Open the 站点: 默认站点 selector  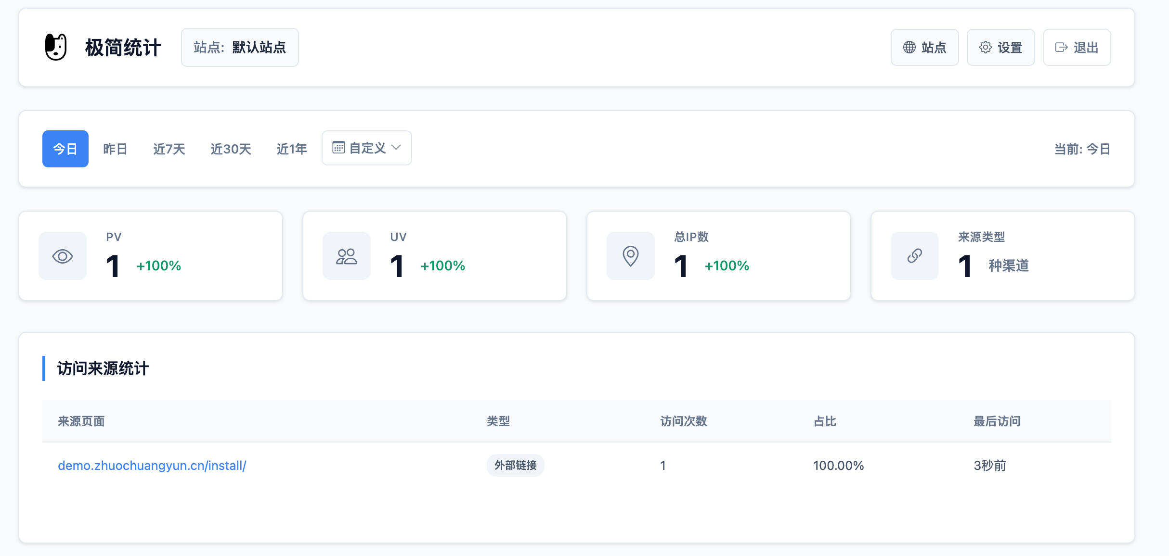pyautogui.click(x=239, y=47)
